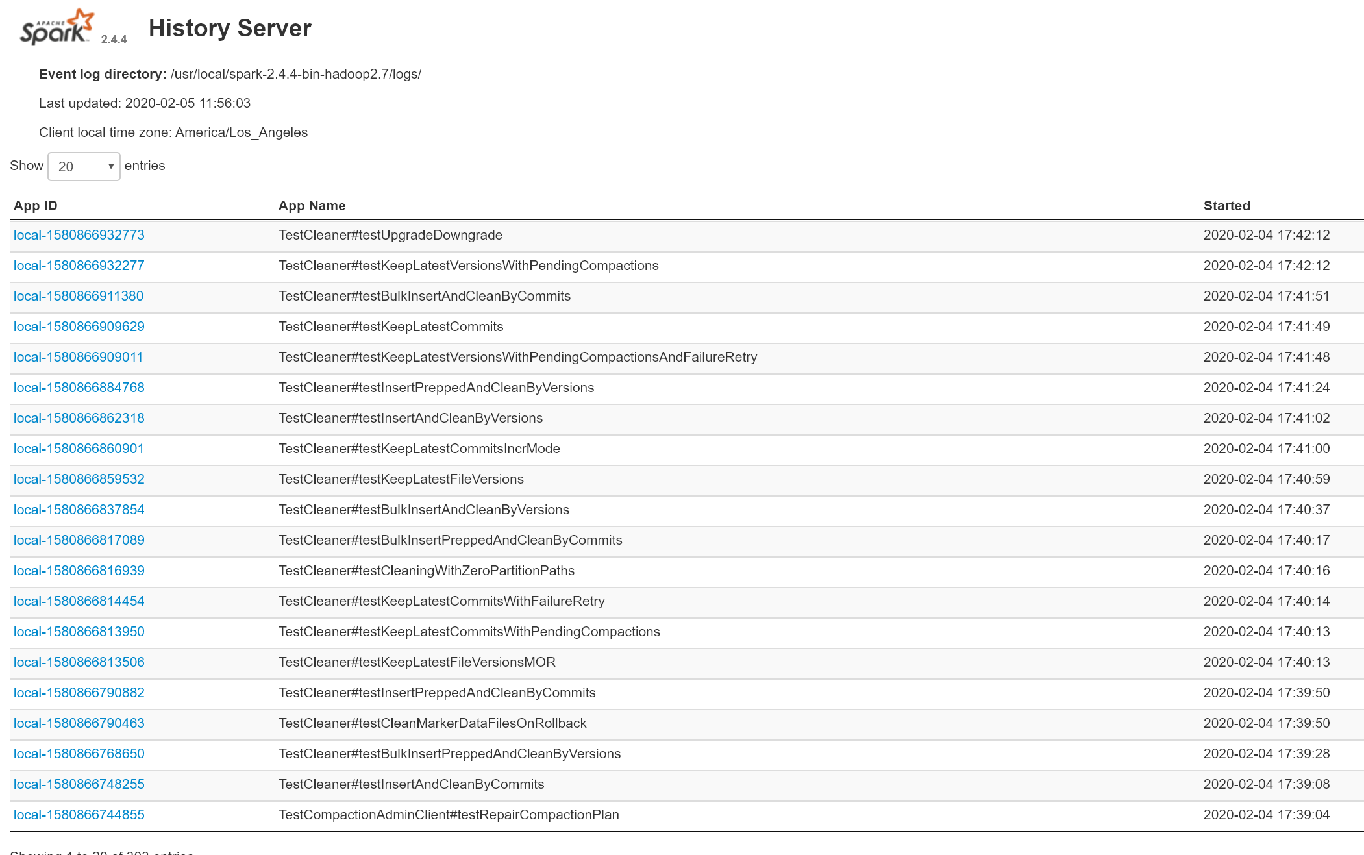Image resolution: width=1364 pixels, height=855 pixels.
Task: Click start time 2020-02-04 17:41:51
Action: pos(1267,296)
